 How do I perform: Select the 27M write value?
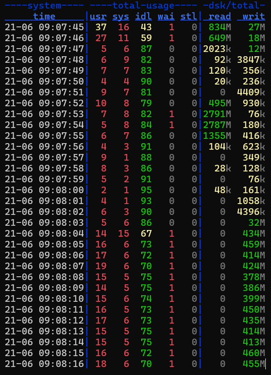257,27
